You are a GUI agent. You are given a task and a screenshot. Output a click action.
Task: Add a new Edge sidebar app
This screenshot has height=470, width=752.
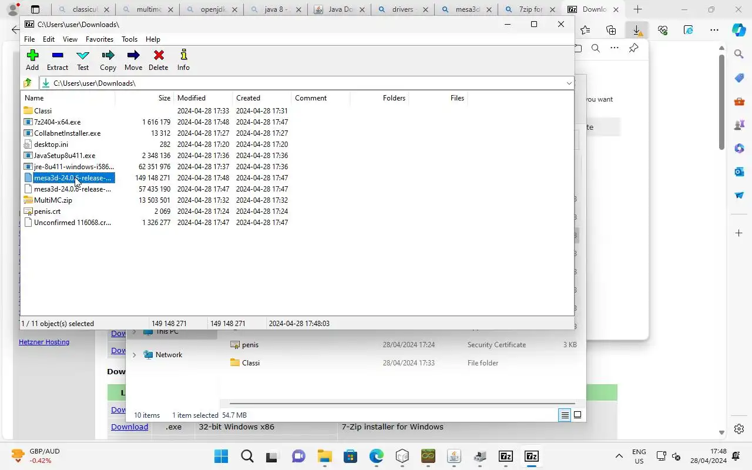(x=739, y=233)
